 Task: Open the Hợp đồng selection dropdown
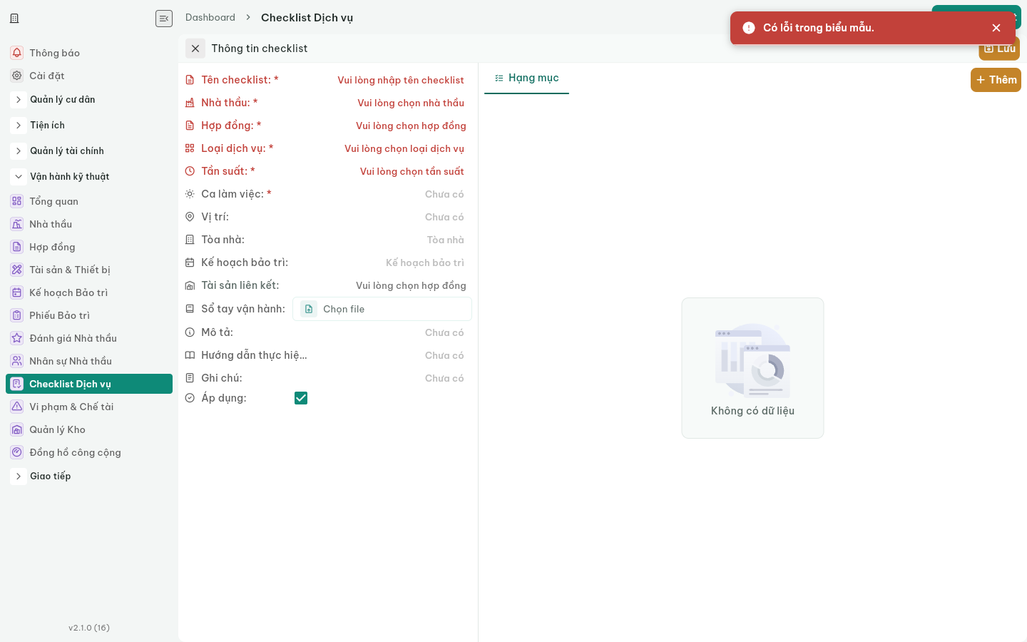[x=382, y=126]
